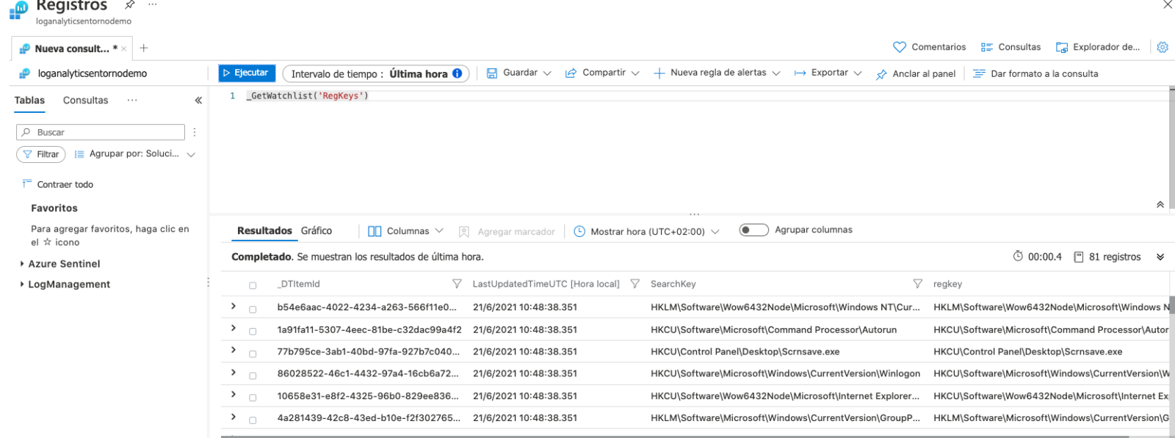The width and height of the screenshot is (1175, 438).
Task: Open the settings gear icon
Action: 1162,47
